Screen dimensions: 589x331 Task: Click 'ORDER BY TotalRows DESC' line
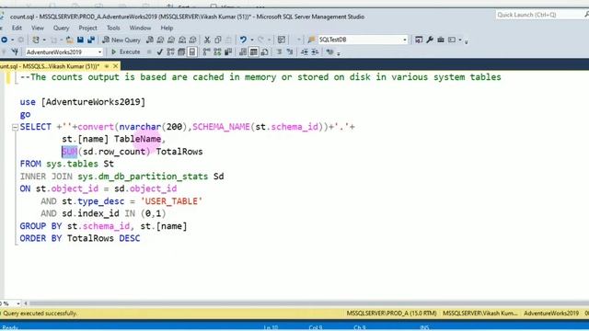click(80, 238)
